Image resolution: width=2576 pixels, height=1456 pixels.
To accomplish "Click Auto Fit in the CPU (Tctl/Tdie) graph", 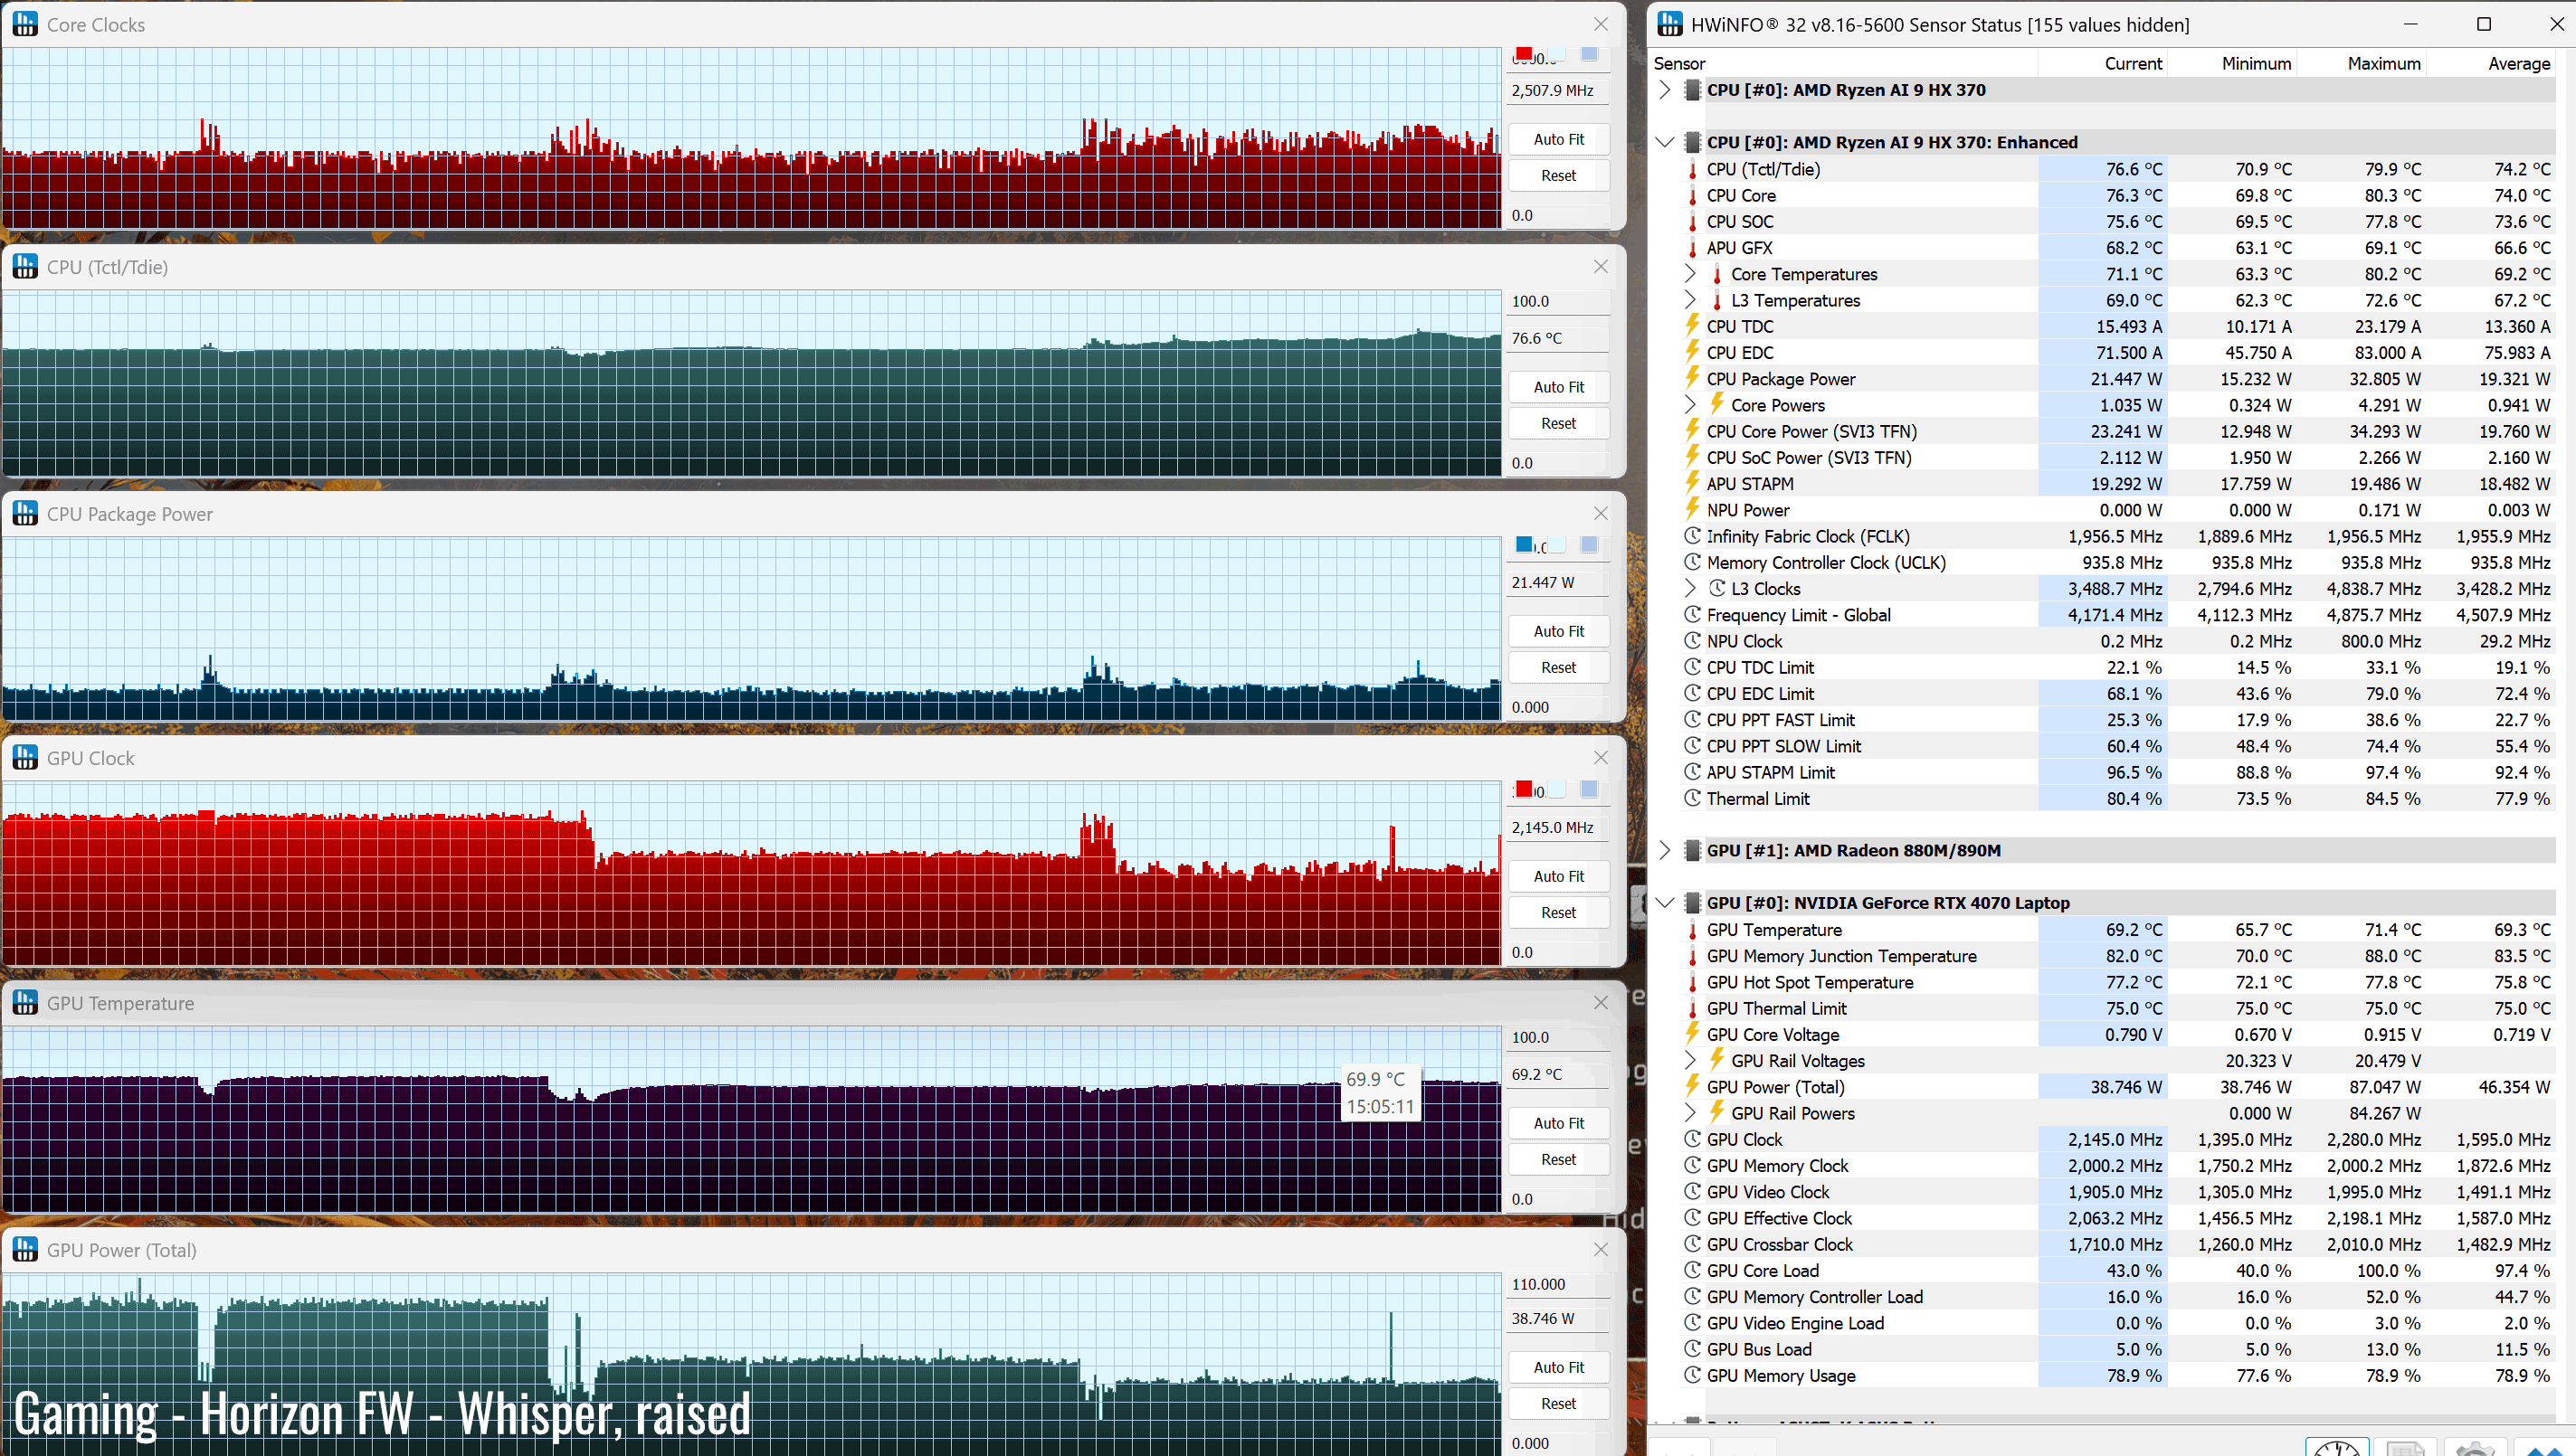I will pos(1559,387).
